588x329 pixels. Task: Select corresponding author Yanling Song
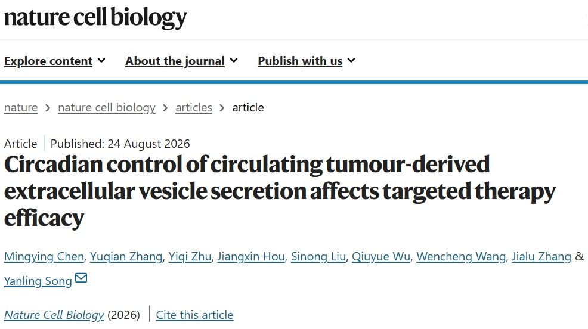pos(38,281)
